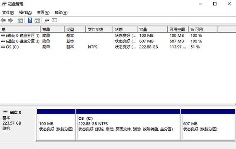Image resolution: width=236 pixels, height=149 pixels.
Task: Select the 607 MB recovery partition block
Action: (x=208, y=125)
